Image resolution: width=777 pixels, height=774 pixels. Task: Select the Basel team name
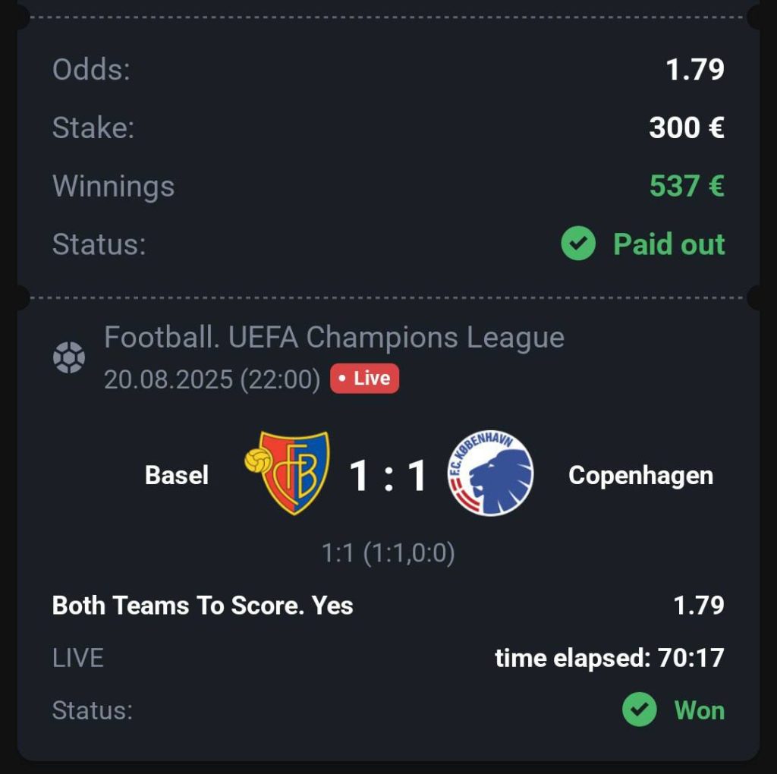176,475
